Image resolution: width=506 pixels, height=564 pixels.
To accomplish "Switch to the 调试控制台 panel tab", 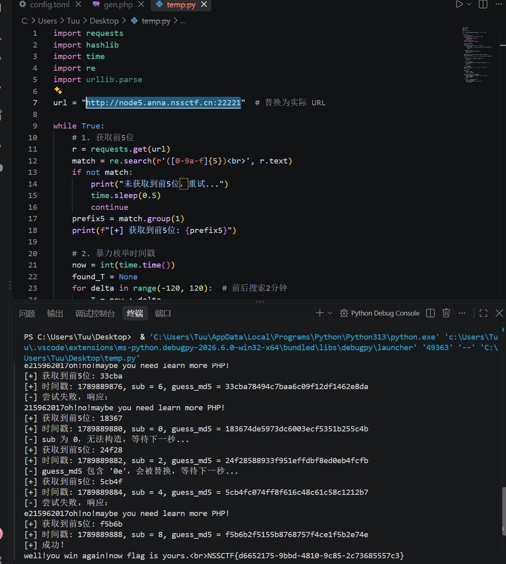I will 95,314.
